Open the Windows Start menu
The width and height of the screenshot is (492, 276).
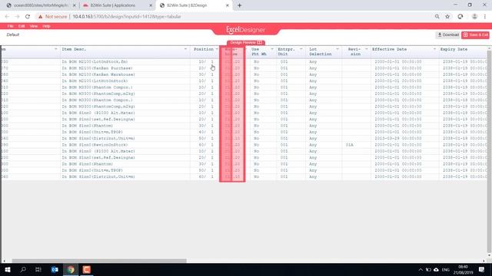[8, 269]
